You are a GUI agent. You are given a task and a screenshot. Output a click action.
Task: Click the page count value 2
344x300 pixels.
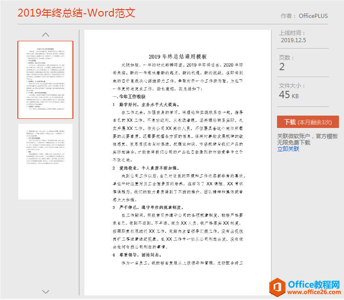coord(282,67)
